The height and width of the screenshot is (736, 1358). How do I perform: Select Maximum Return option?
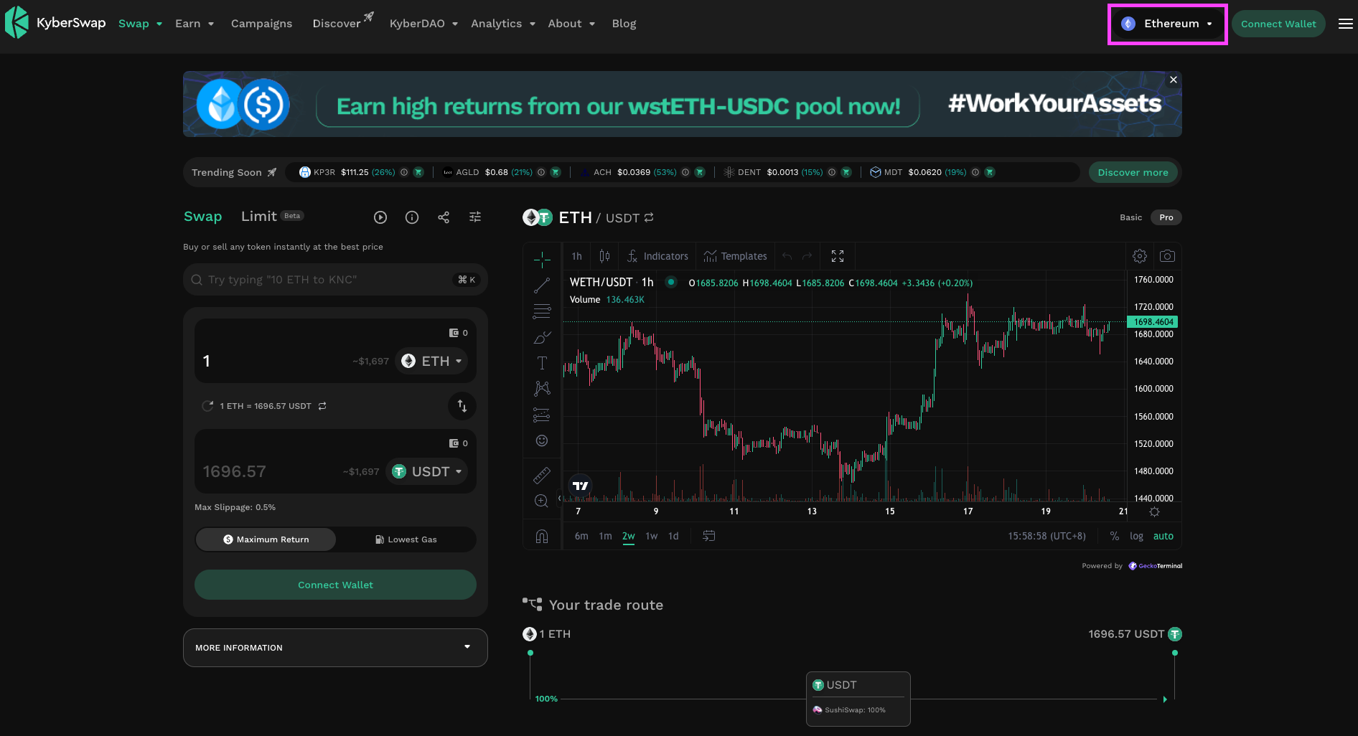266,539
